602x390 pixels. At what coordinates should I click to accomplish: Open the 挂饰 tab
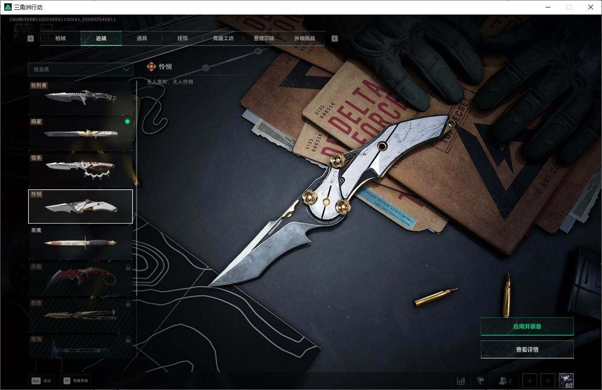pos(183,38)
